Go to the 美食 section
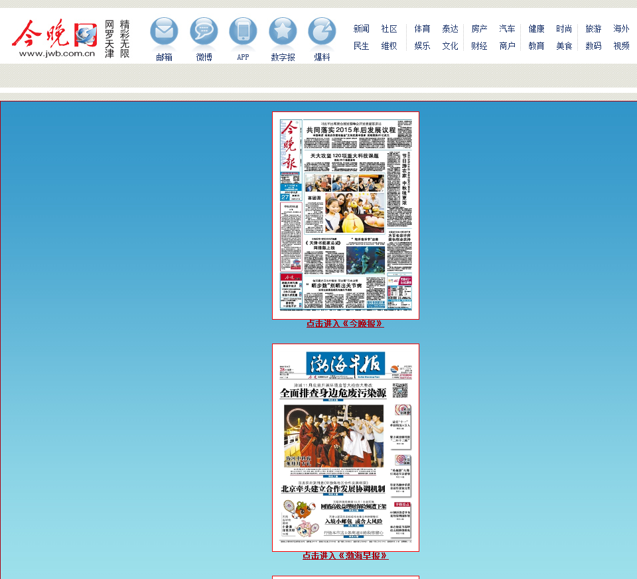 [564, 46]
